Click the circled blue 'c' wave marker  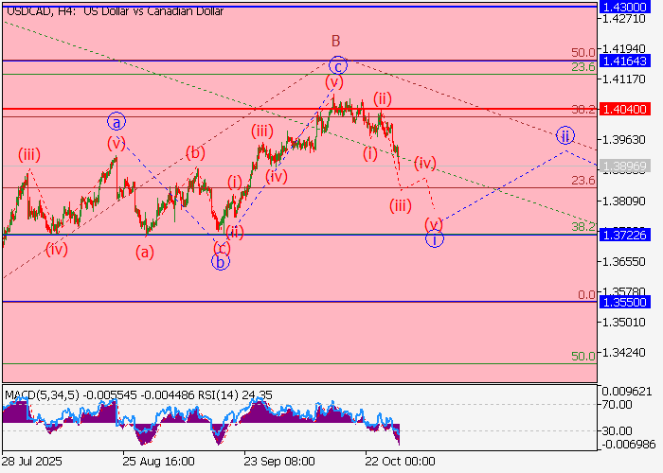(x=338, y=65)
